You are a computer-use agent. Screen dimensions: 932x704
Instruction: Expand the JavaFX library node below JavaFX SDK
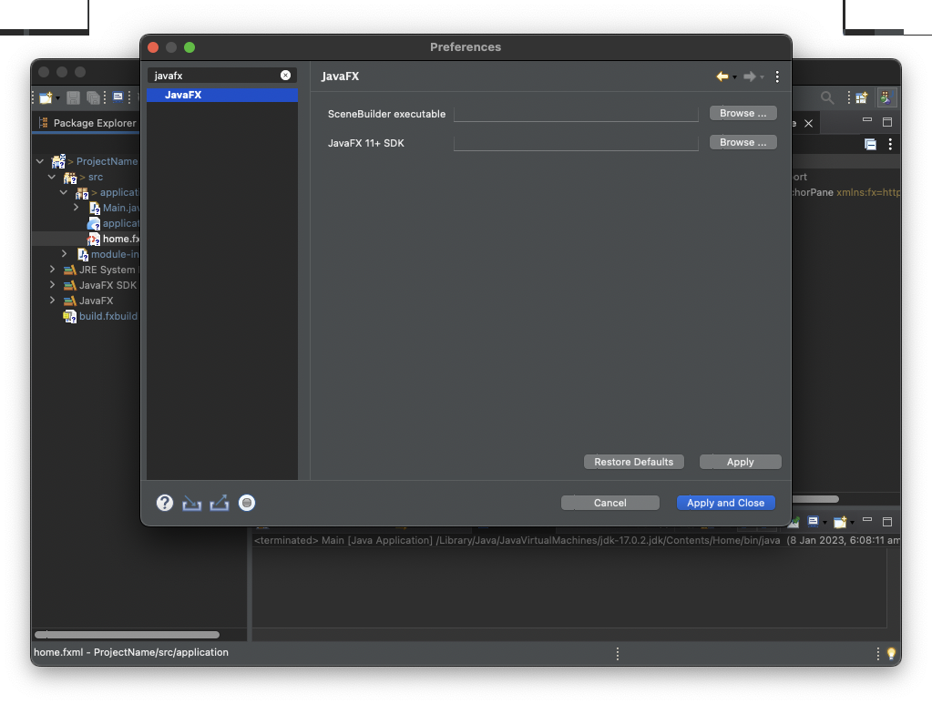click(x=52, y=300)
